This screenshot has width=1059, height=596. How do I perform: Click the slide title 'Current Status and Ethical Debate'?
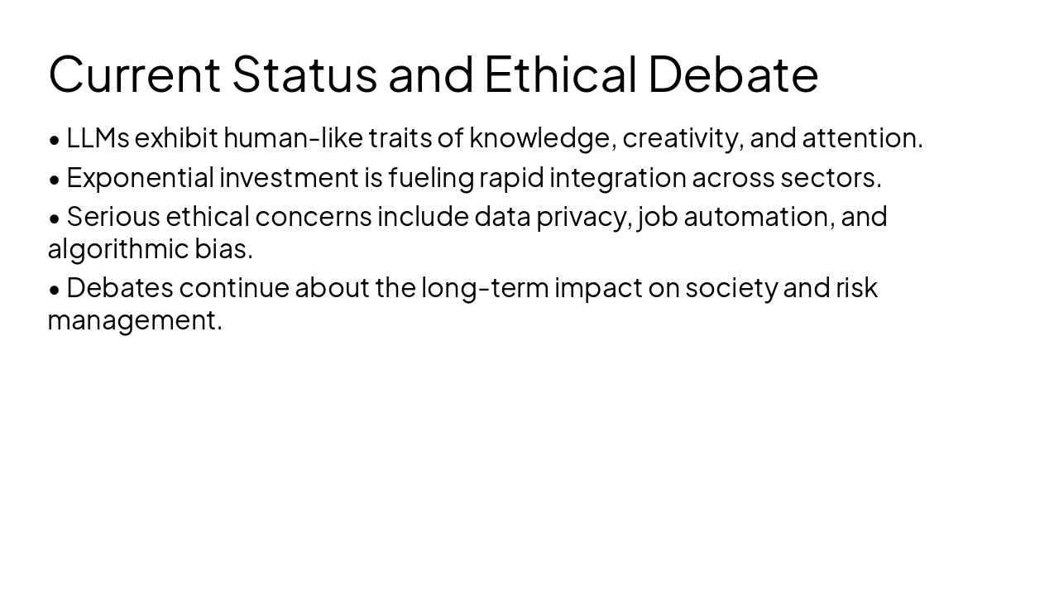tap(433, 74)
